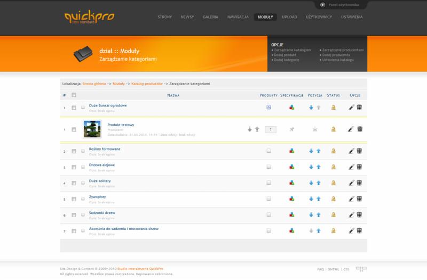427x280 pixels.
Task: Collapse products list of Duże Bonsai ogrodowe
Action: (x=268, y=108)
